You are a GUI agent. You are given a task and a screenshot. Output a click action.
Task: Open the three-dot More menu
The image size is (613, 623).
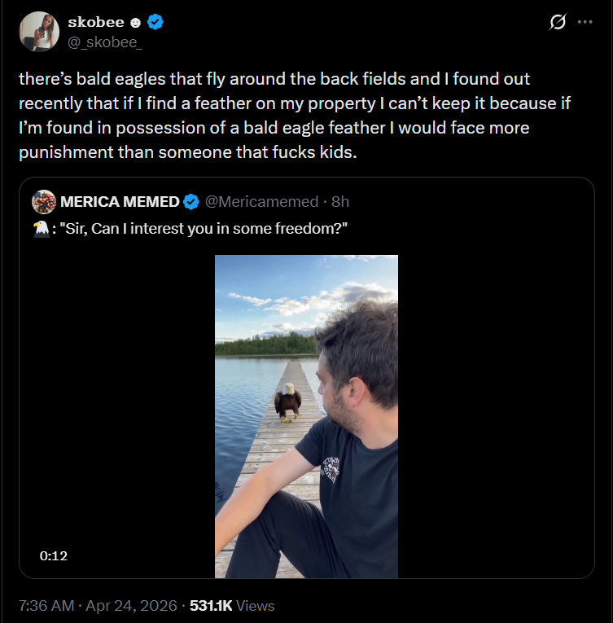pos(585,23)
